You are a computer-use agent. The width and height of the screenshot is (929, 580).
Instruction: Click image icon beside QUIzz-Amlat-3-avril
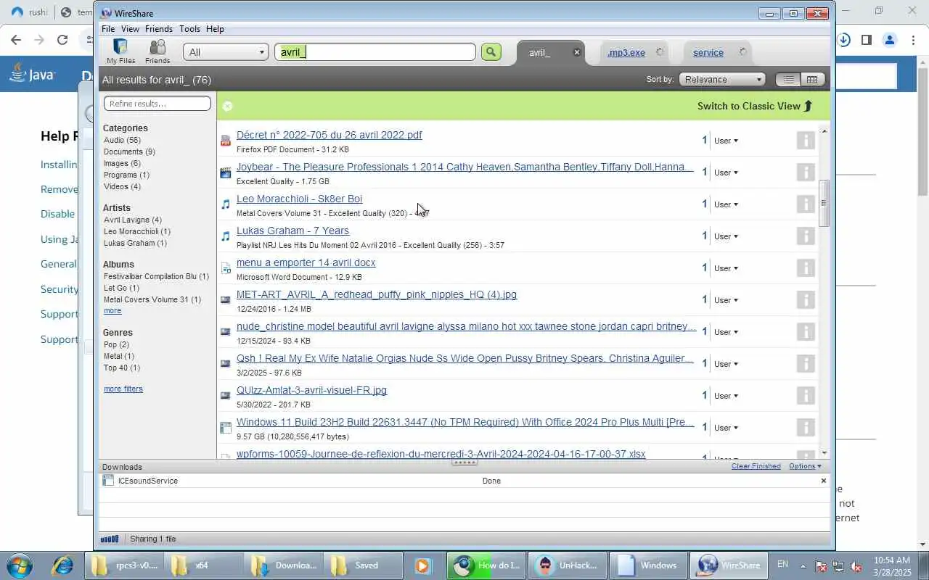pos(226,396)
